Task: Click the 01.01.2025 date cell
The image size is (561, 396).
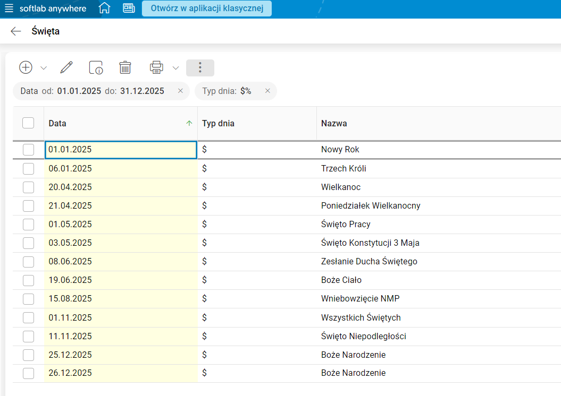Action: (120, 150)
